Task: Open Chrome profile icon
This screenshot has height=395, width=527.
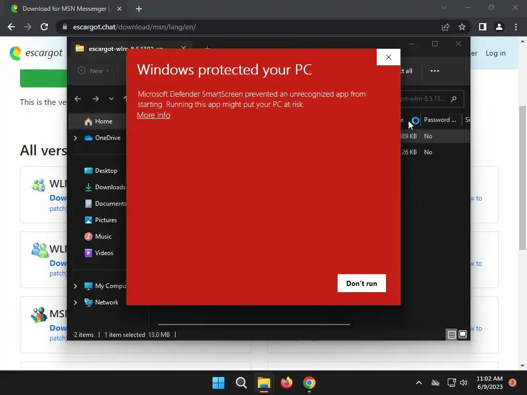Action: coord(499,27)
